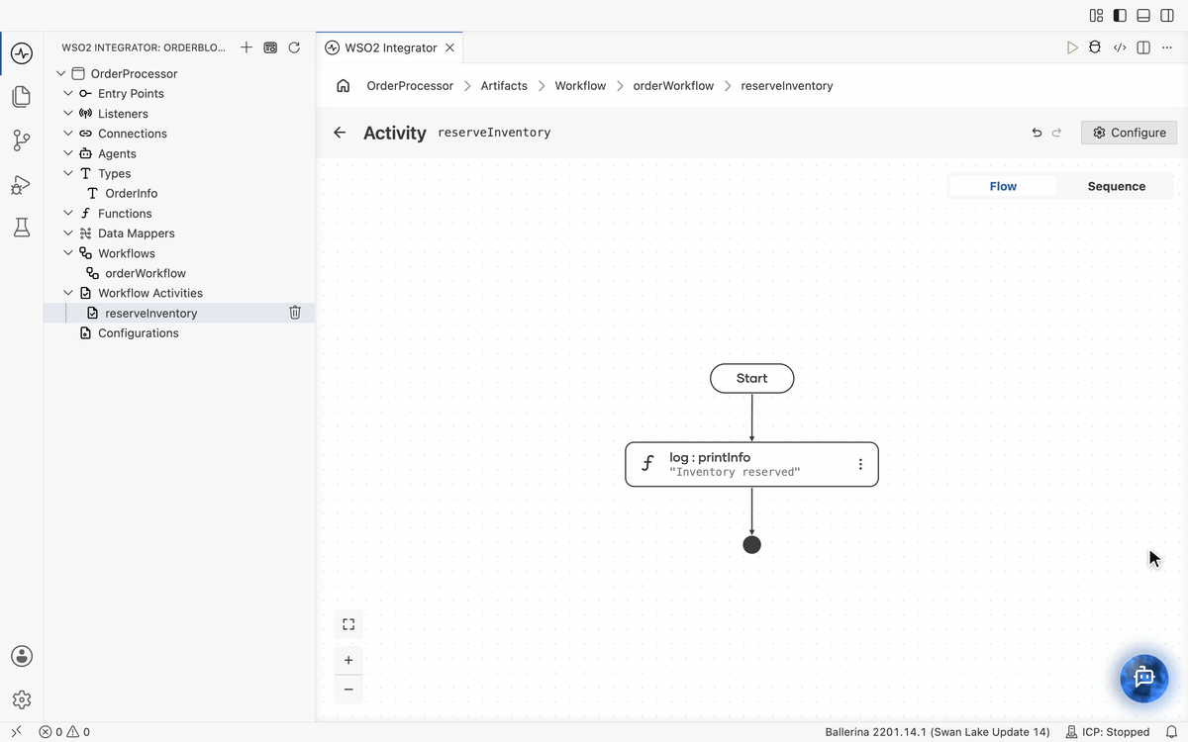Viewport: 1188px width, 742px height.
Task: Click the reserveInventory breadcrumb
Action: [x=787, y=86]
